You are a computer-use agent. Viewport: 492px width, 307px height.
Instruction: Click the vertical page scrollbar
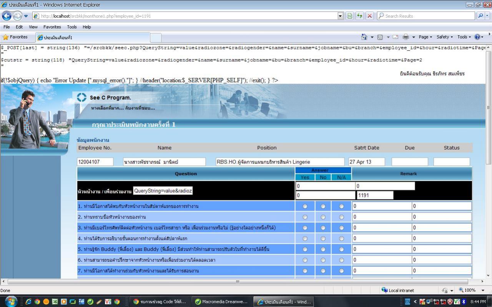click(489, 107)
